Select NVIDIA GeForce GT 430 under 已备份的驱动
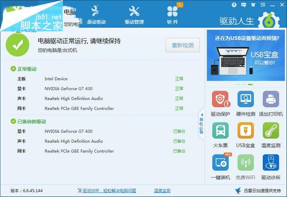Image resolution: width=287 pixels, height=197 pixels. 101,131
